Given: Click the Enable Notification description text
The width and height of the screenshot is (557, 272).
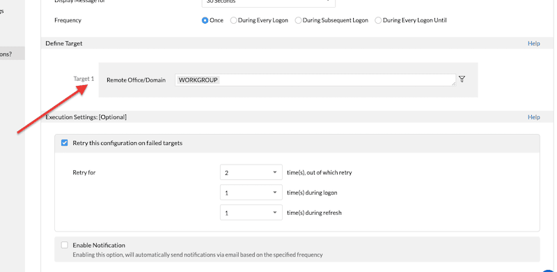Looking at the screenshot, I should (198, 255).
